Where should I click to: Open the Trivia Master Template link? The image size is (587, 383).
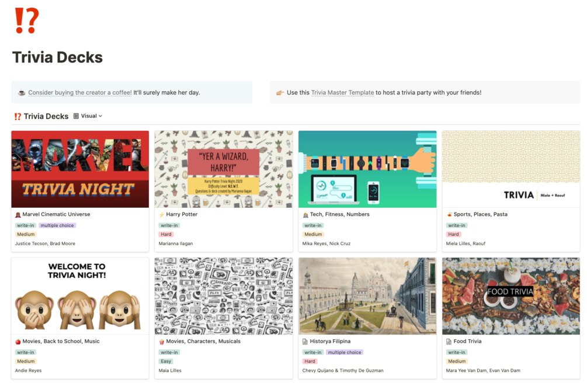[342, 92]
